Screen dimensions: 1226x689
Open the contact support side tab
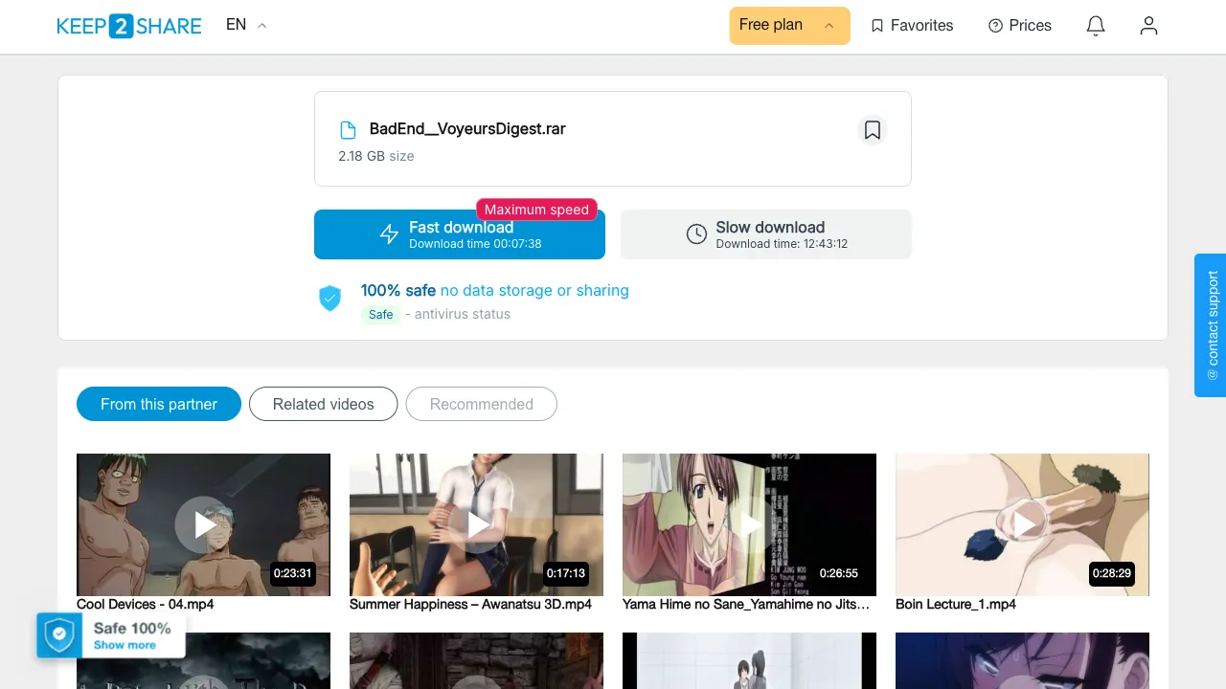point(1211,325)
